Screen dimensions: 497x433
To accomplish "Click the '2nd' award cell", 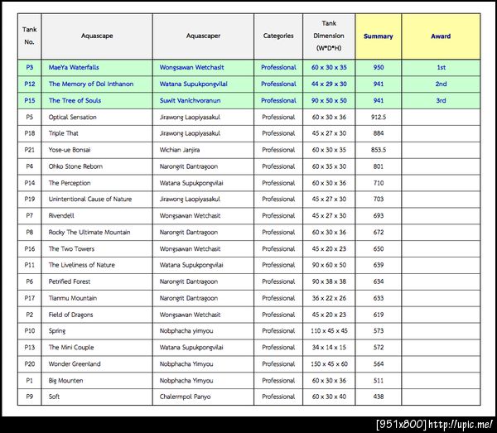I will [x=441, y=84].
